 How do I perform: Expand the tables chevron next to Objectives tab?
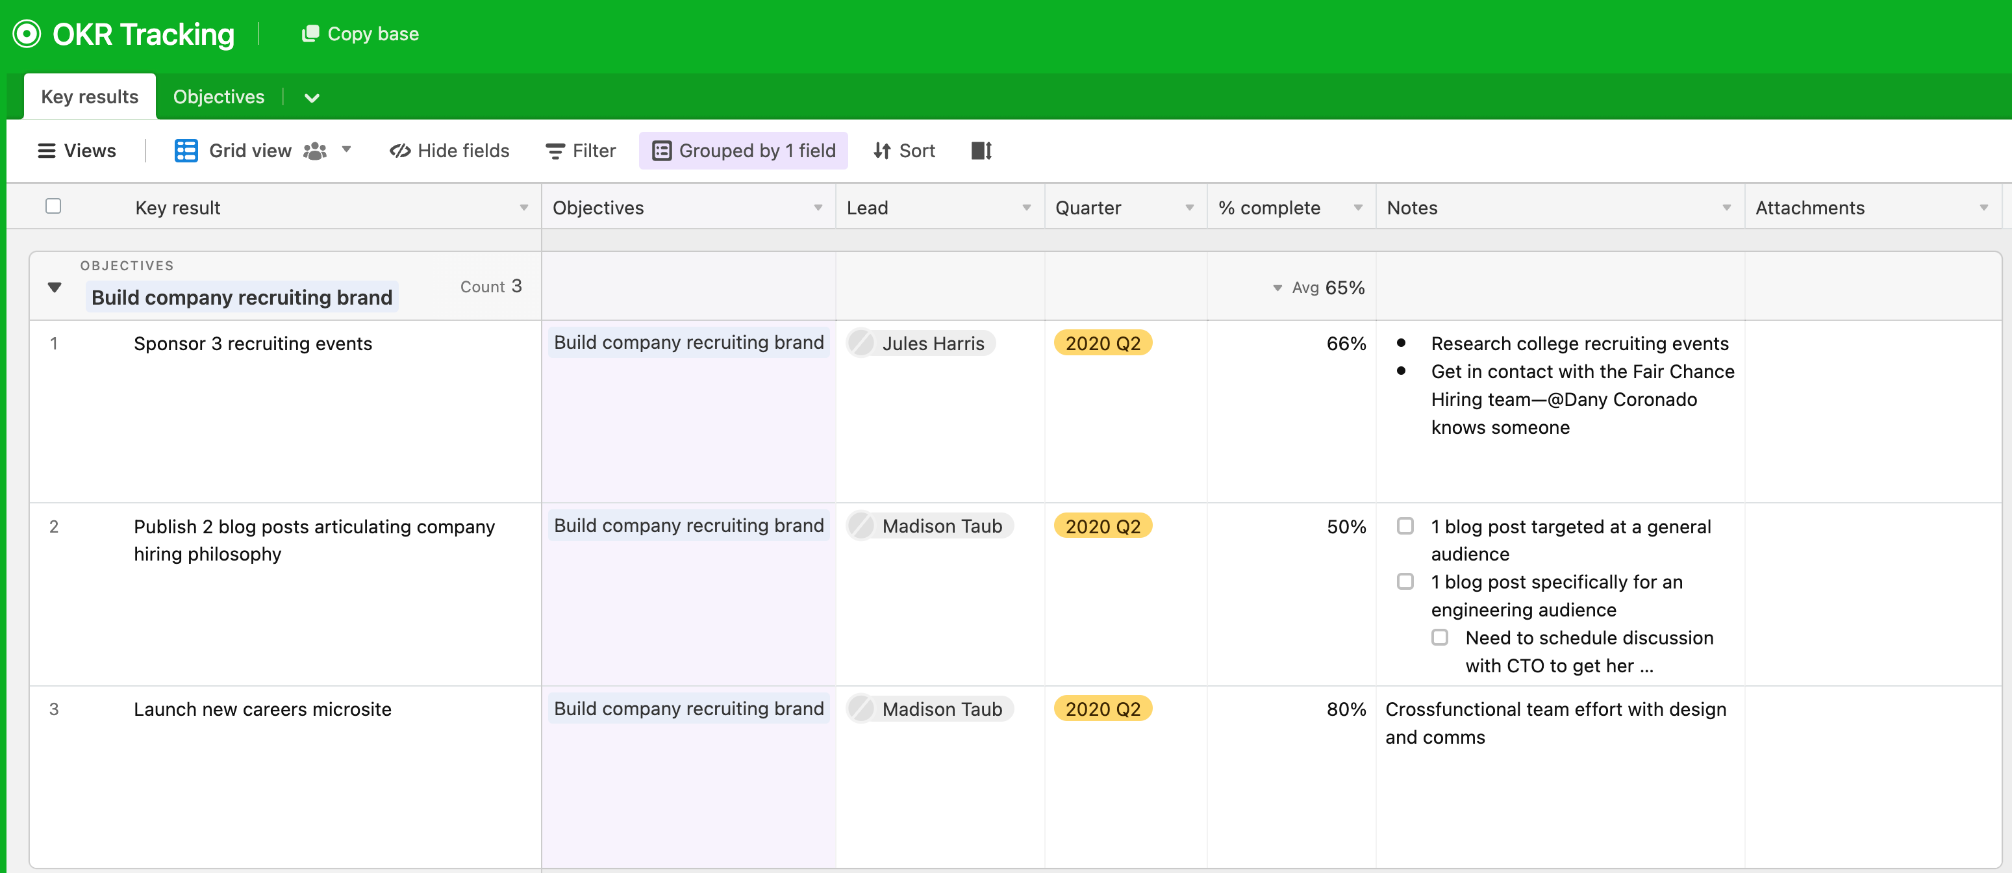point(312,97)
